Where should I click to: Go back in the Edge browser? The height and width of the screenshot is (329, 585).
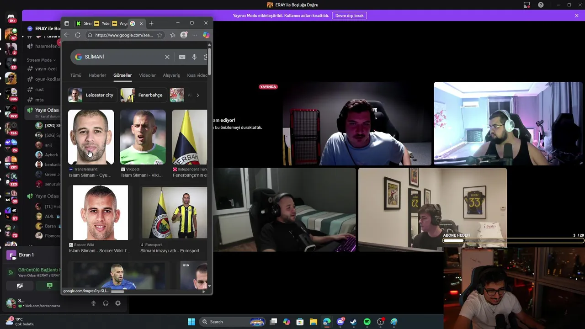coord(67,35)
